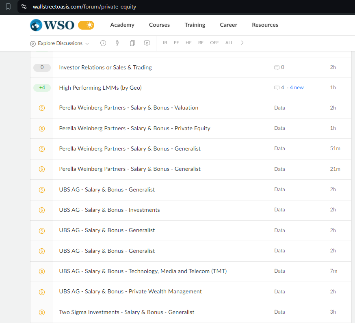The image size is (355, 323).
Task: Expand the Explore Discussions dropdown
Action: (x=60, y=43)
